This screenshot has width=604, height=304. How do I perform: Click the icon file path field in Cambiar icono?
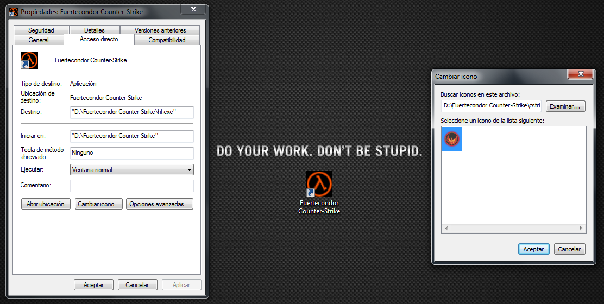coord(492,106)
